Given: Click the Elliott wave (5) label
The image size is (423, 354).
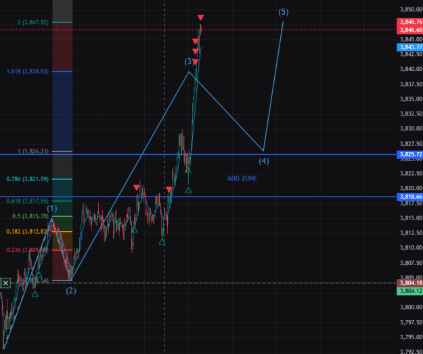Looking at the screenshot, I should tap(284, 12).
